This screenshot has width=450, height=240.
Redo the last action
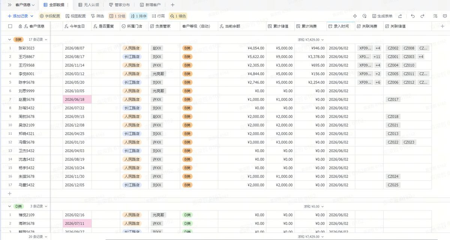(x=422, y=16)
